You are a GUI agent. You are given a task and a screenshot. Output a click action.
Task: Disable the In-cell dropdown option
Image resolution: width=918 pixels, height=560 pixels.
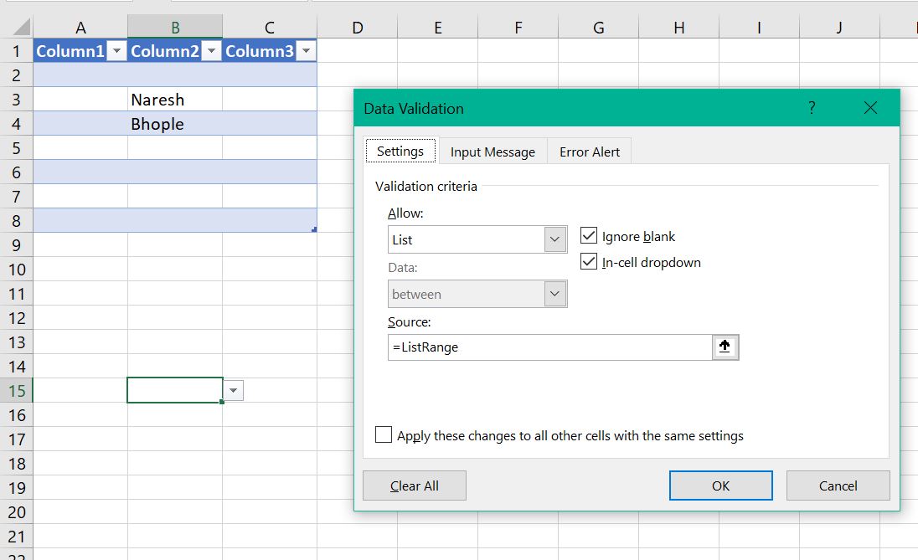click(588, 261)
